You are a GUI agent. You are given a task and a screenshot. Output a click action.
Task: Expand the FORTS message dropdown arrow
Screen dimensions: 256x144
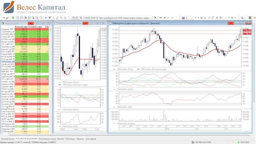(x=151, y=18)
